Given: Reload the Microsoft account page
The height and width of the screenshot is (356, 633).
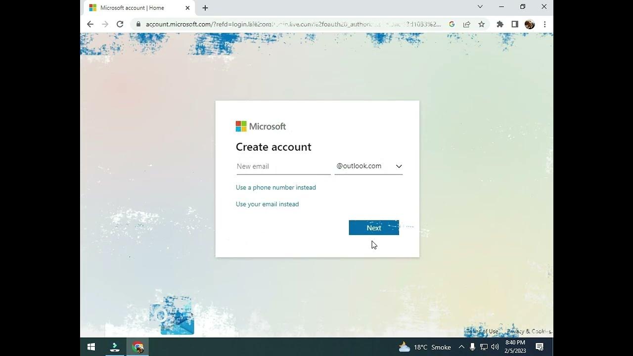Looking at the screenshot, I should coord(120,24).
